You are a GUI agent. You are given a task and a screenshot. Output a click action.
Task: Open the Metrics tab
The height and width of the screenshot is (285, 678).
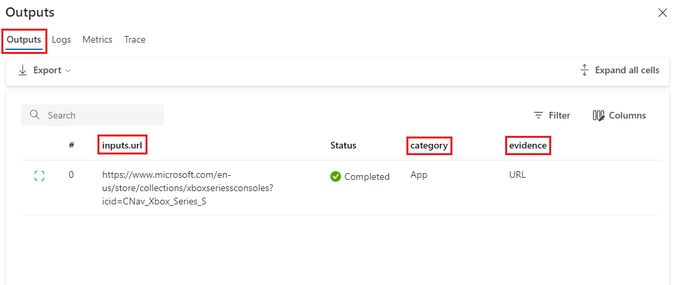pos(97,39)
